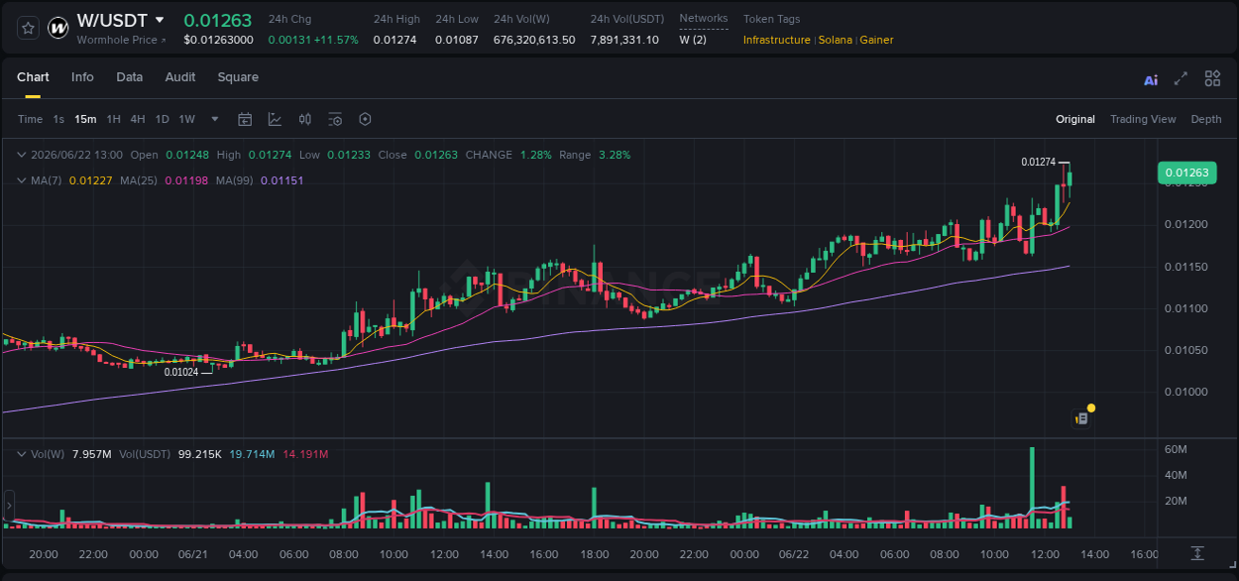Click the MA(99) value 0.01151

pos(282,180)
